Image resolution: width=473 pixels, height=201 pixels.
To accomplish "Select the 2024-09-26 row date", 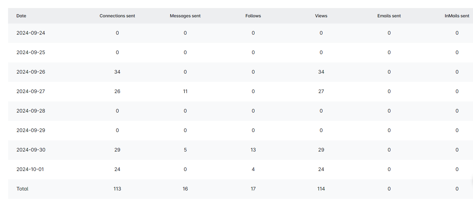I will (31, 72).
